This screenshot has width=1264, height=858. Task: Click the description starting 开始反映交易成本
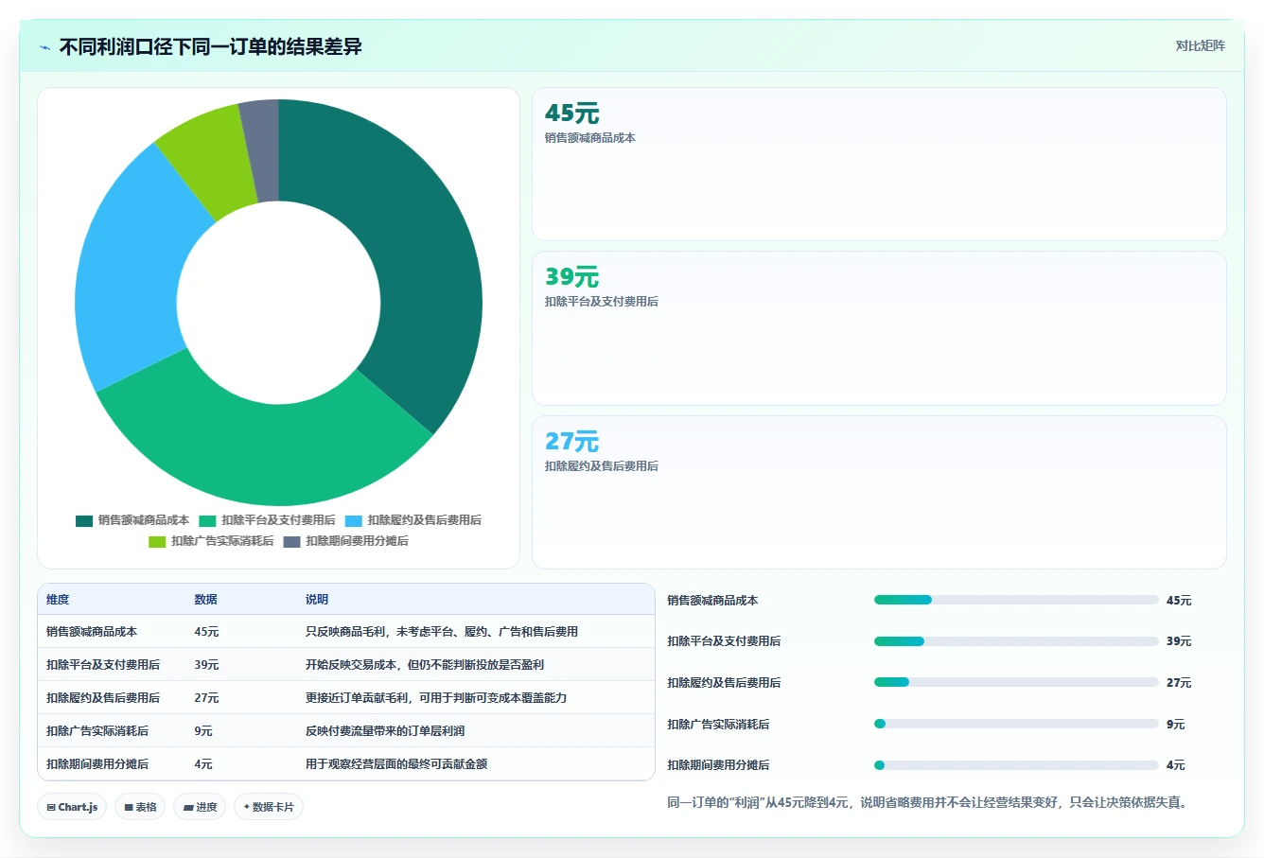click(x=425, y=665)
